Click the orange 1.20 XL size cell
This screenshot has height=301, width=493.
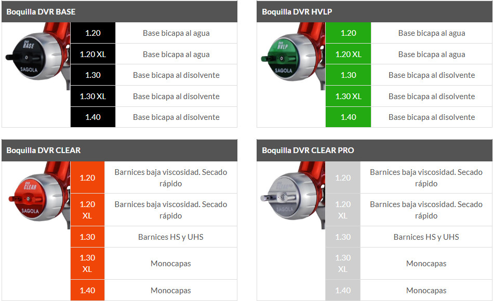click(87, 210)
